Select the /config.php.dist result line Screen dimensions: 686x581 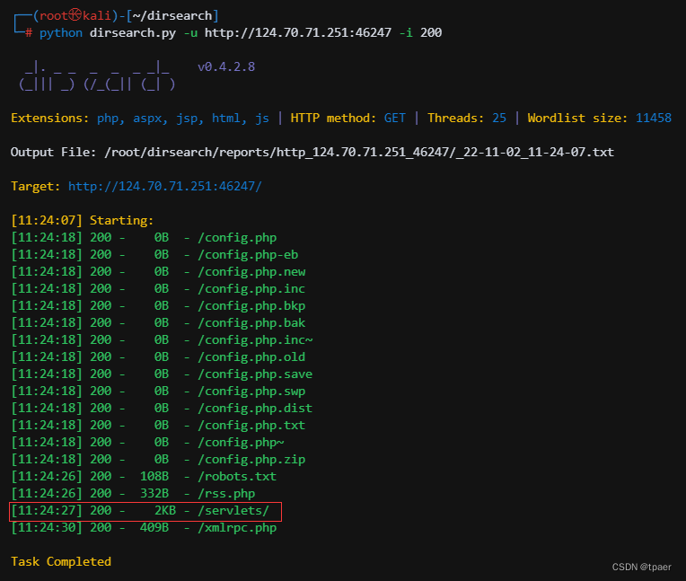162,409
